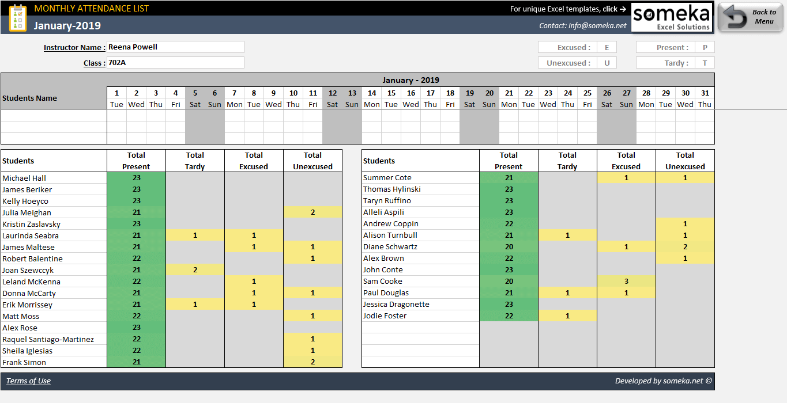Screen dimensions: 787x403
Task: Select student Michael Hall
Action: tap(54, 178)
